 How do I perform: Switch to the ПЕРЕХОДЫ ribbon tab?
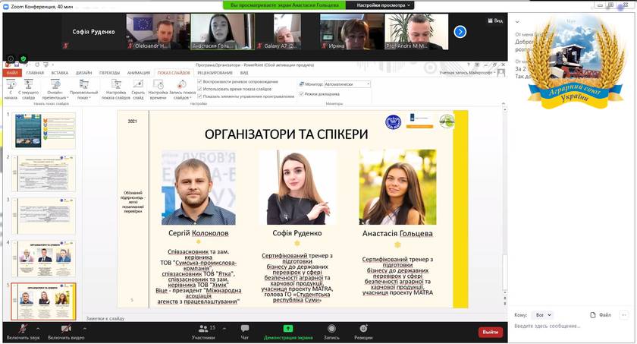point(110,73)
